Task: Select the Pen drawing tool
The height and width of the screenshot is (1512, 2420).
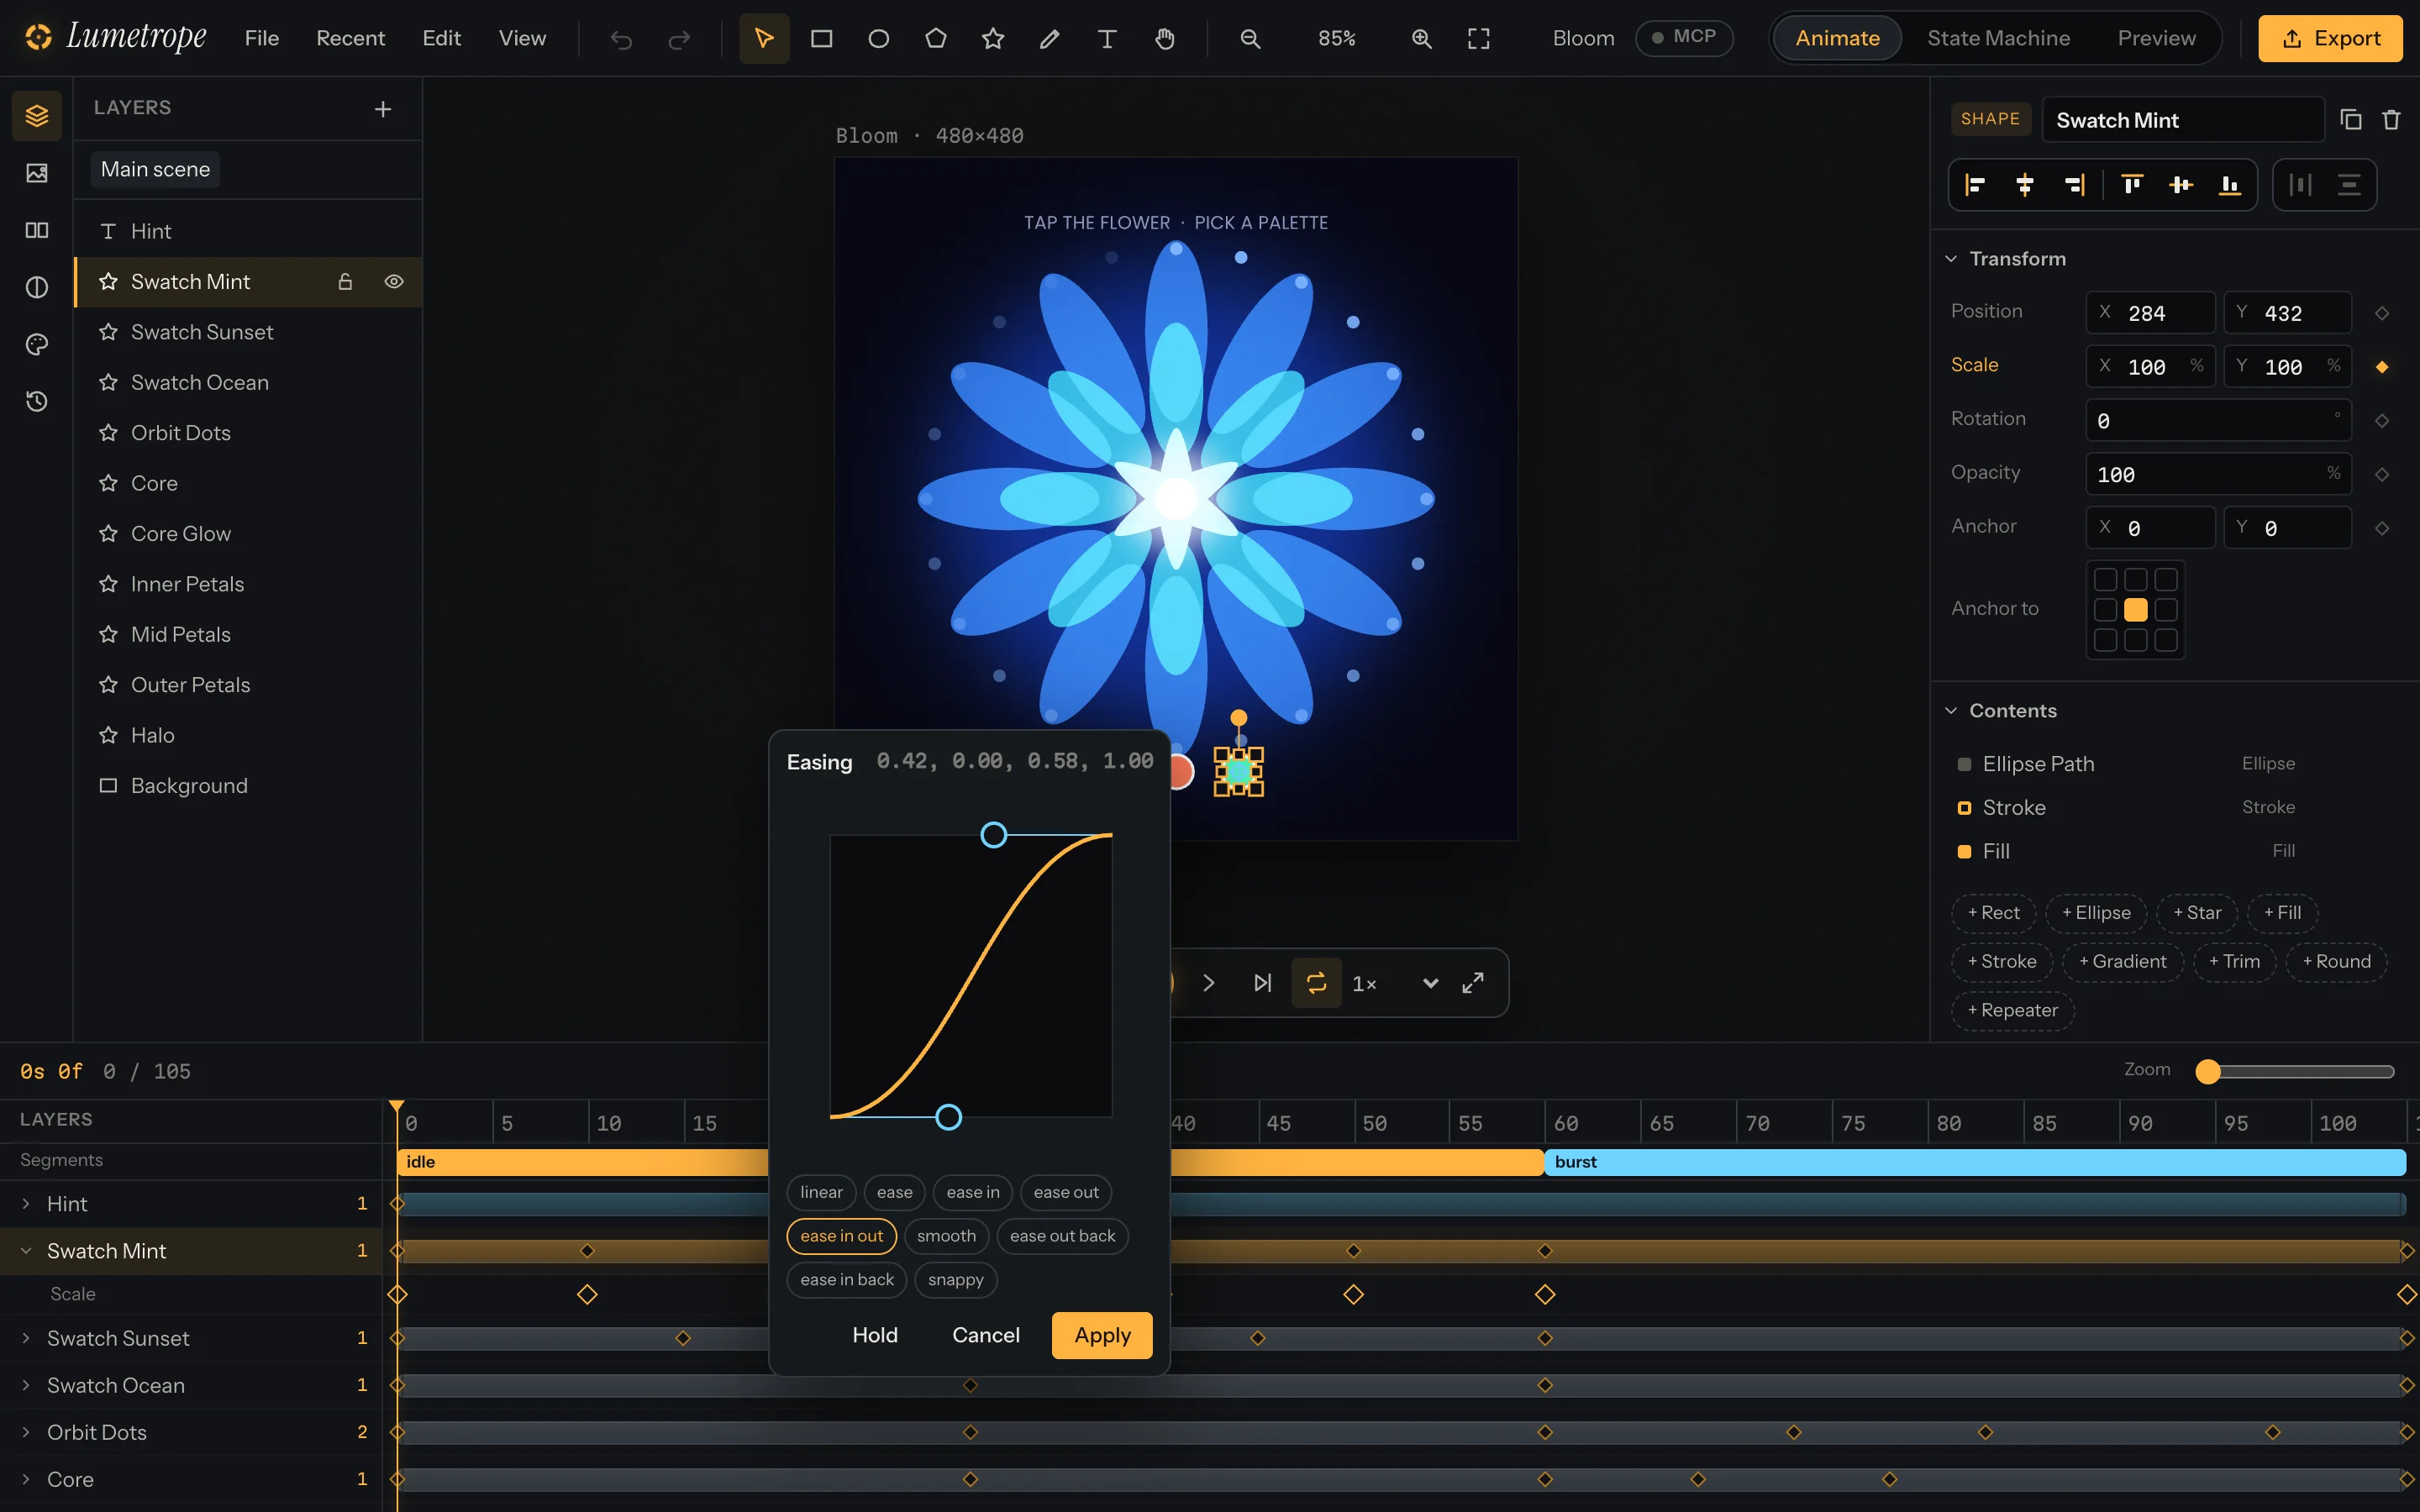Action: (1049, 38)
